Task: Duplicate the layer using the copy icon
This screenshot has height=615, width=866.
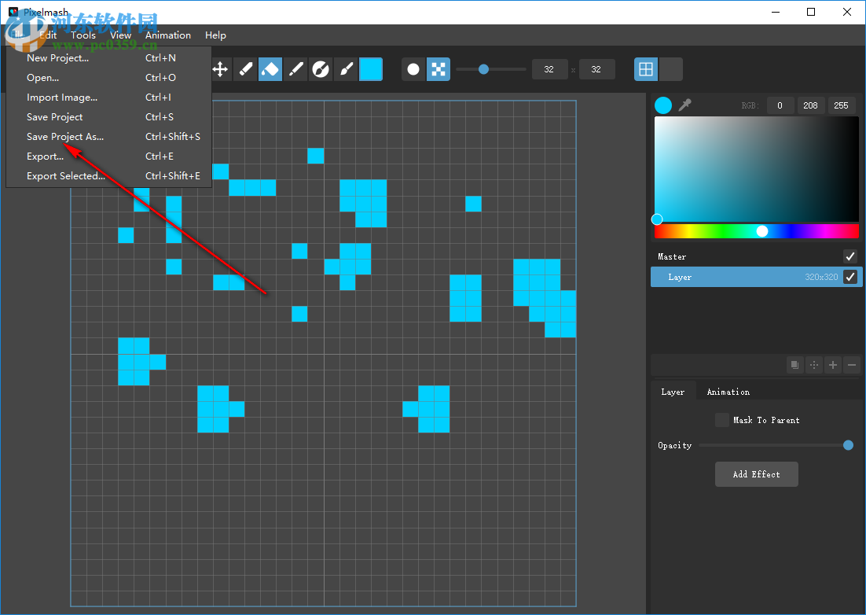Action: tap(794, 364)
